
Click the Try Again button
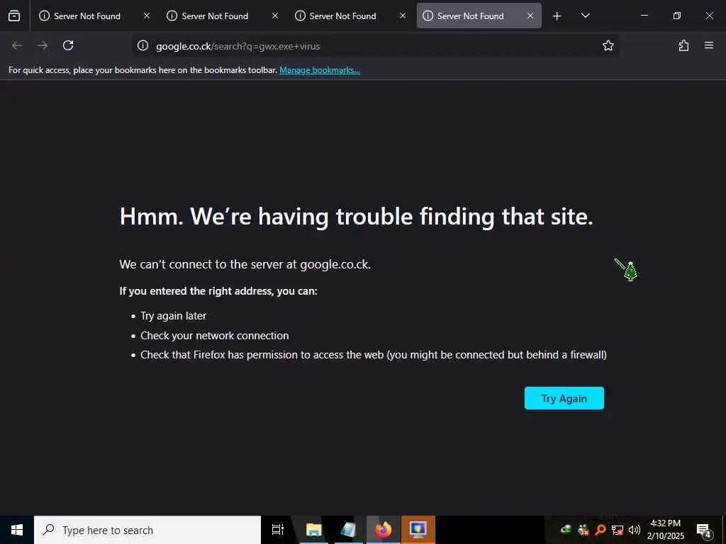[x=564, y=398]
